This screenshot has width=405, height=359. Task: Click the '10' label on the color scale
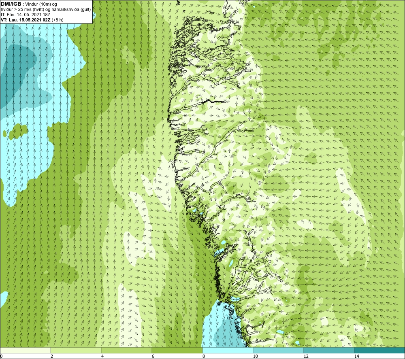pyautogui.click(x=256, y=357)
